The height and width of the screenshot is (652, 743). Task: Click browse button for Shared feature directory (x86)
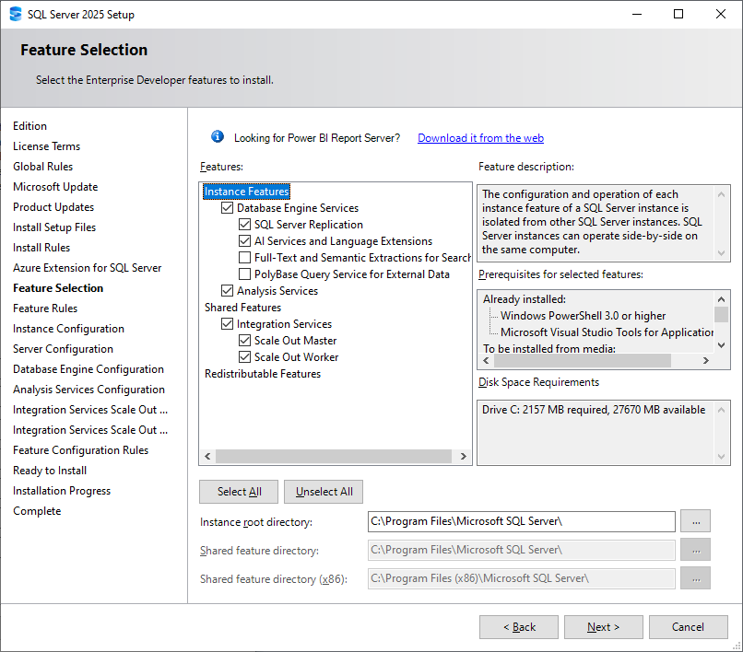pos(696,578)
